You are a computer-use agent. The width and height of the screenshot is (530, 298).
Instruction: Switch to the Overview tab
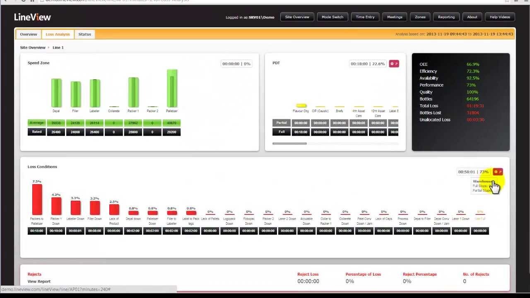point(28,34)
